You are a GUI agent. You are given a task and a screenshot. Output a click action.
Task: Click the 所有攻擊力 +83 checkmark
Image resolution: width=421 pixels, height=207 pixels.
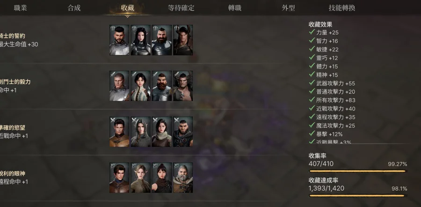(x=312, y=100)
